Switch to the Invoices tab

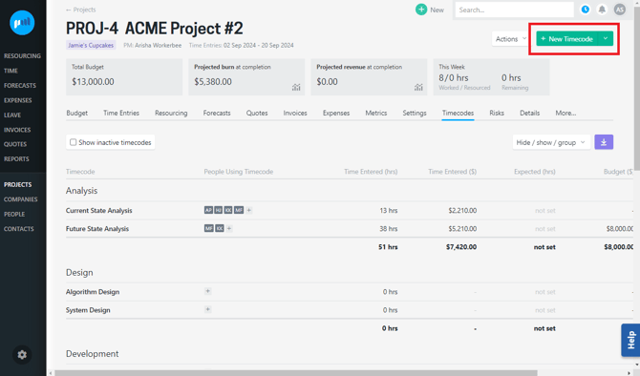click(x=295, y=113)
